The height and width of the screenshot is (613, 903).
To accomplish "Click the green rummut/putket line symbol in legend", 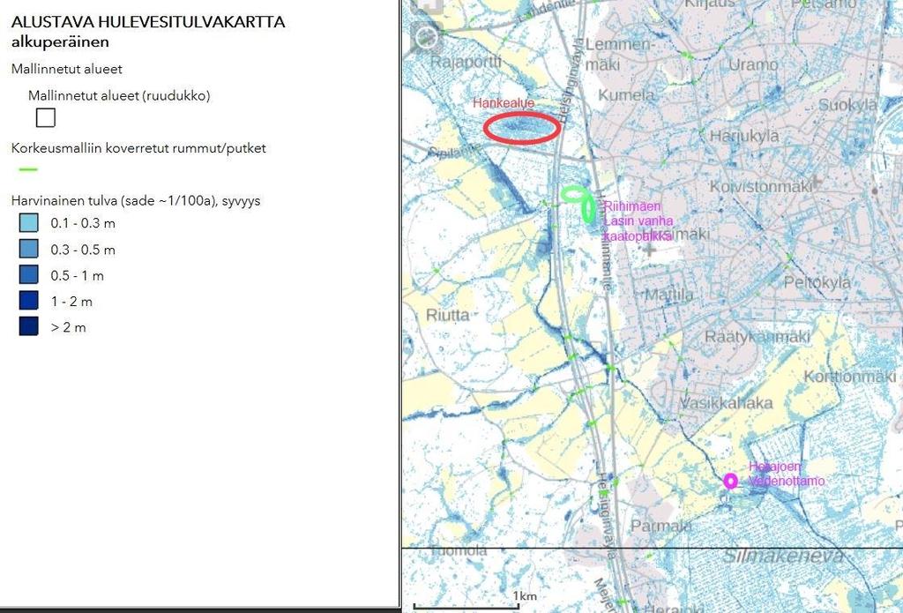I will point(28,169).
